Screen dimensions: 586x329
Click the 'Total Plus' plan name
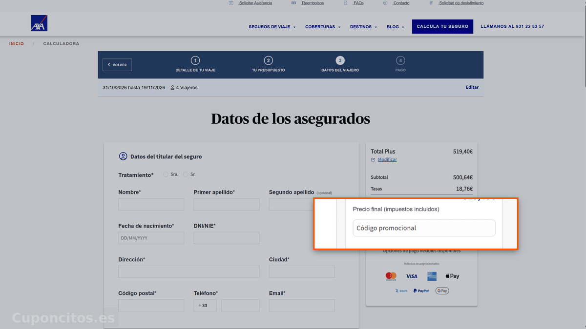383,152
